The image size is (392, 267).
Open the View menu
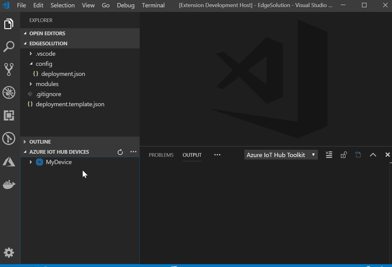click(88, 5)
